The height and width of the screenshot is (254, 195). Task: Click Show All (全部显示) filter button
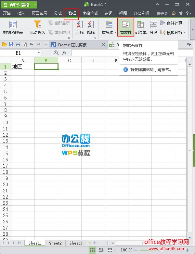pos(59,23)
